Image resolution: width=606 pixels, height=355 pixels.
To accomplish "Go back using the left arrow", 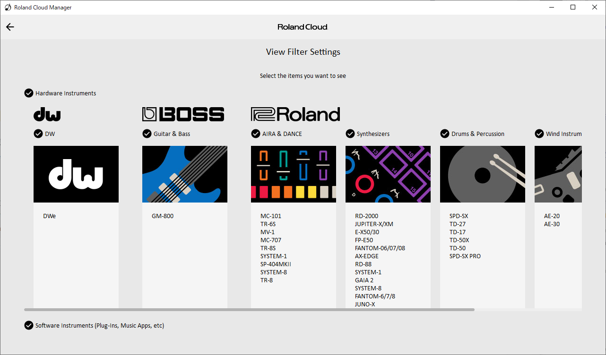I will [x=10, y=27].
